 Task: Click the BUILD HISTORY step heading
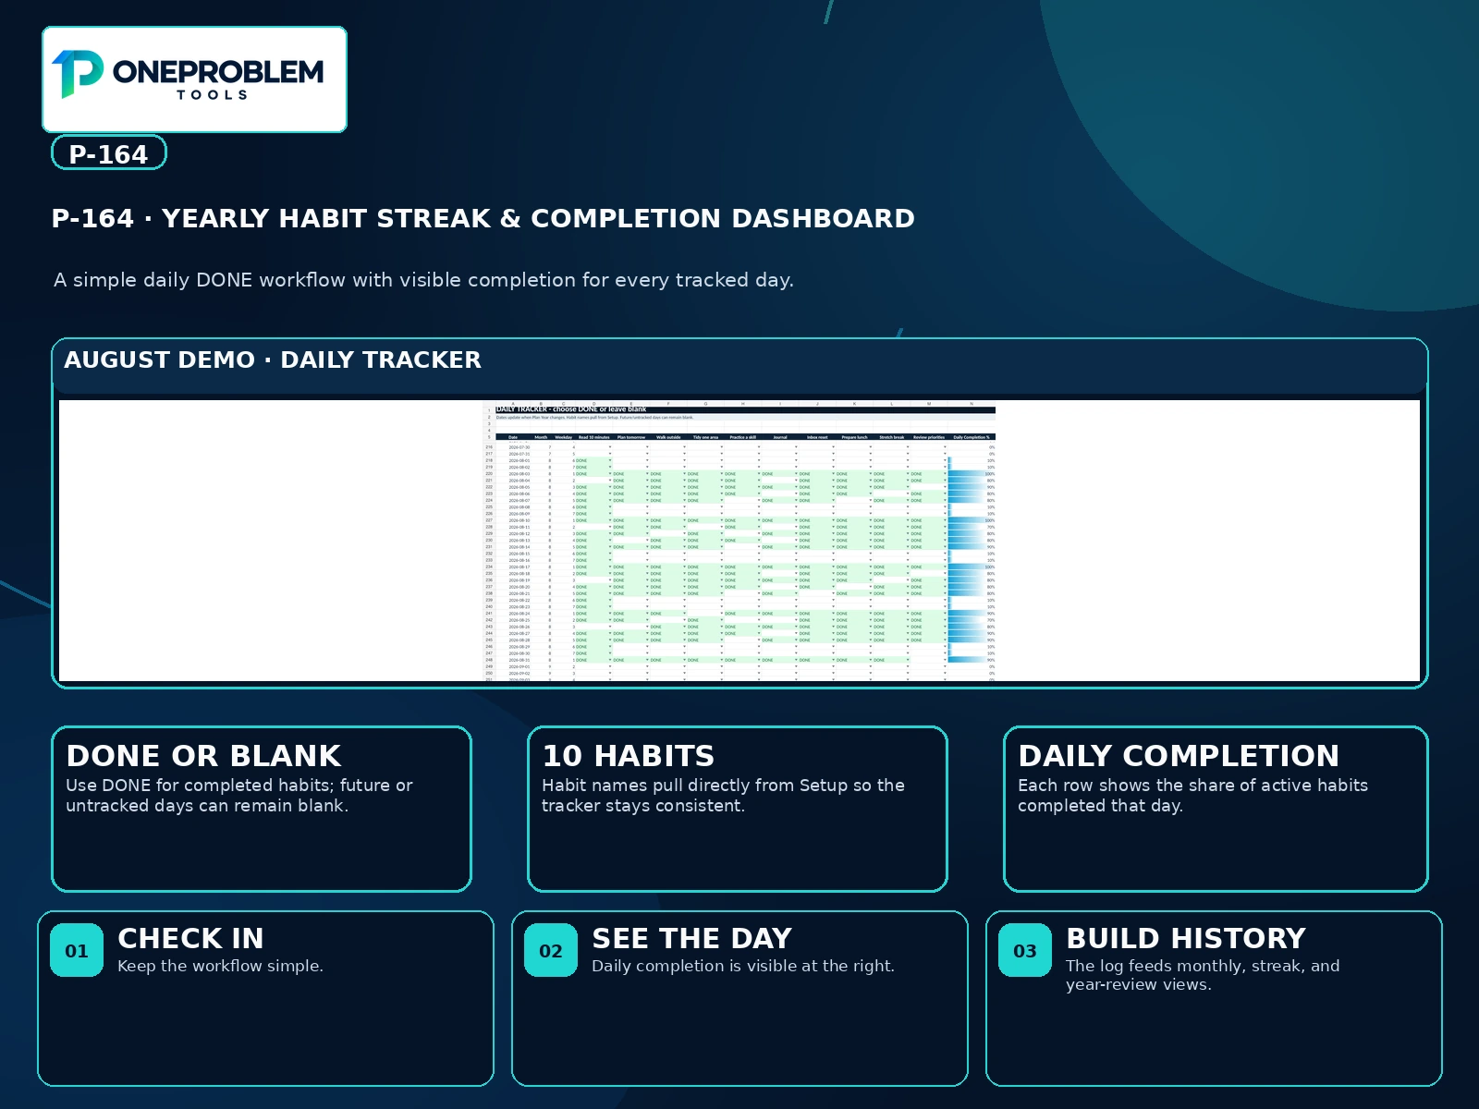(x=1186, y=938)
